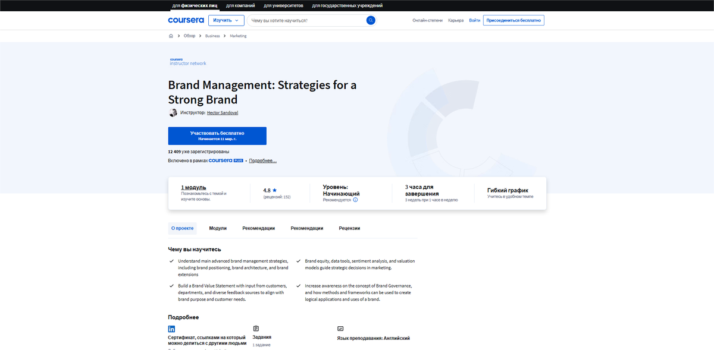This screenshot has width=714, height=350.
Task: Open the Изучить dropdown
Action: pos(226,20)
